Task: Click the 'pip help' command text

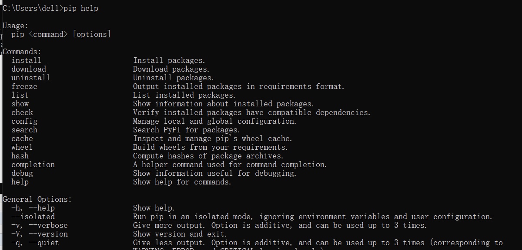Action: pos(81,8)
